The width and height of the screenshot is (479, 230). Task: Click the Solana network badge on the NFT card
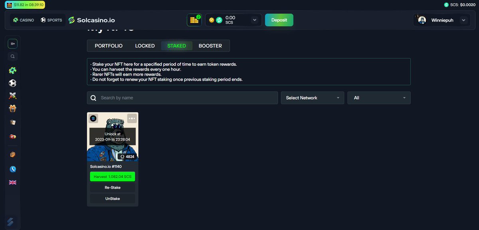(93, 118)
